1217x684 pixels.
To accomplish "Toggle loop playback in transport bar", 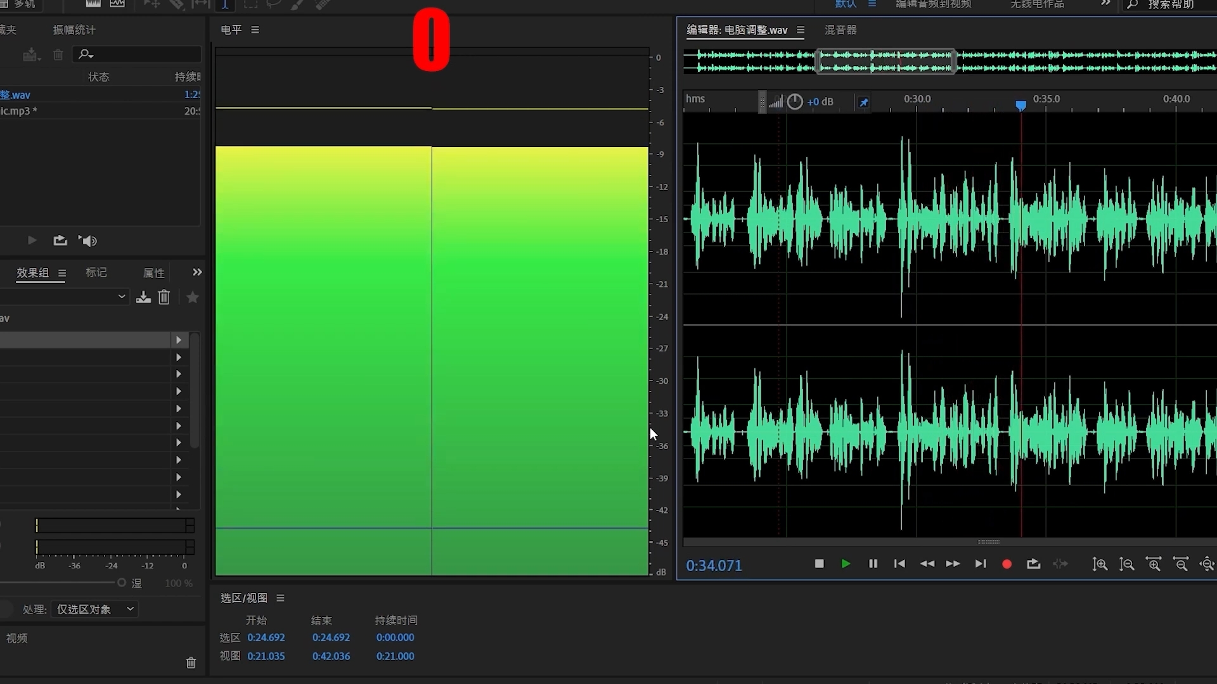I will pos(1033,564).
